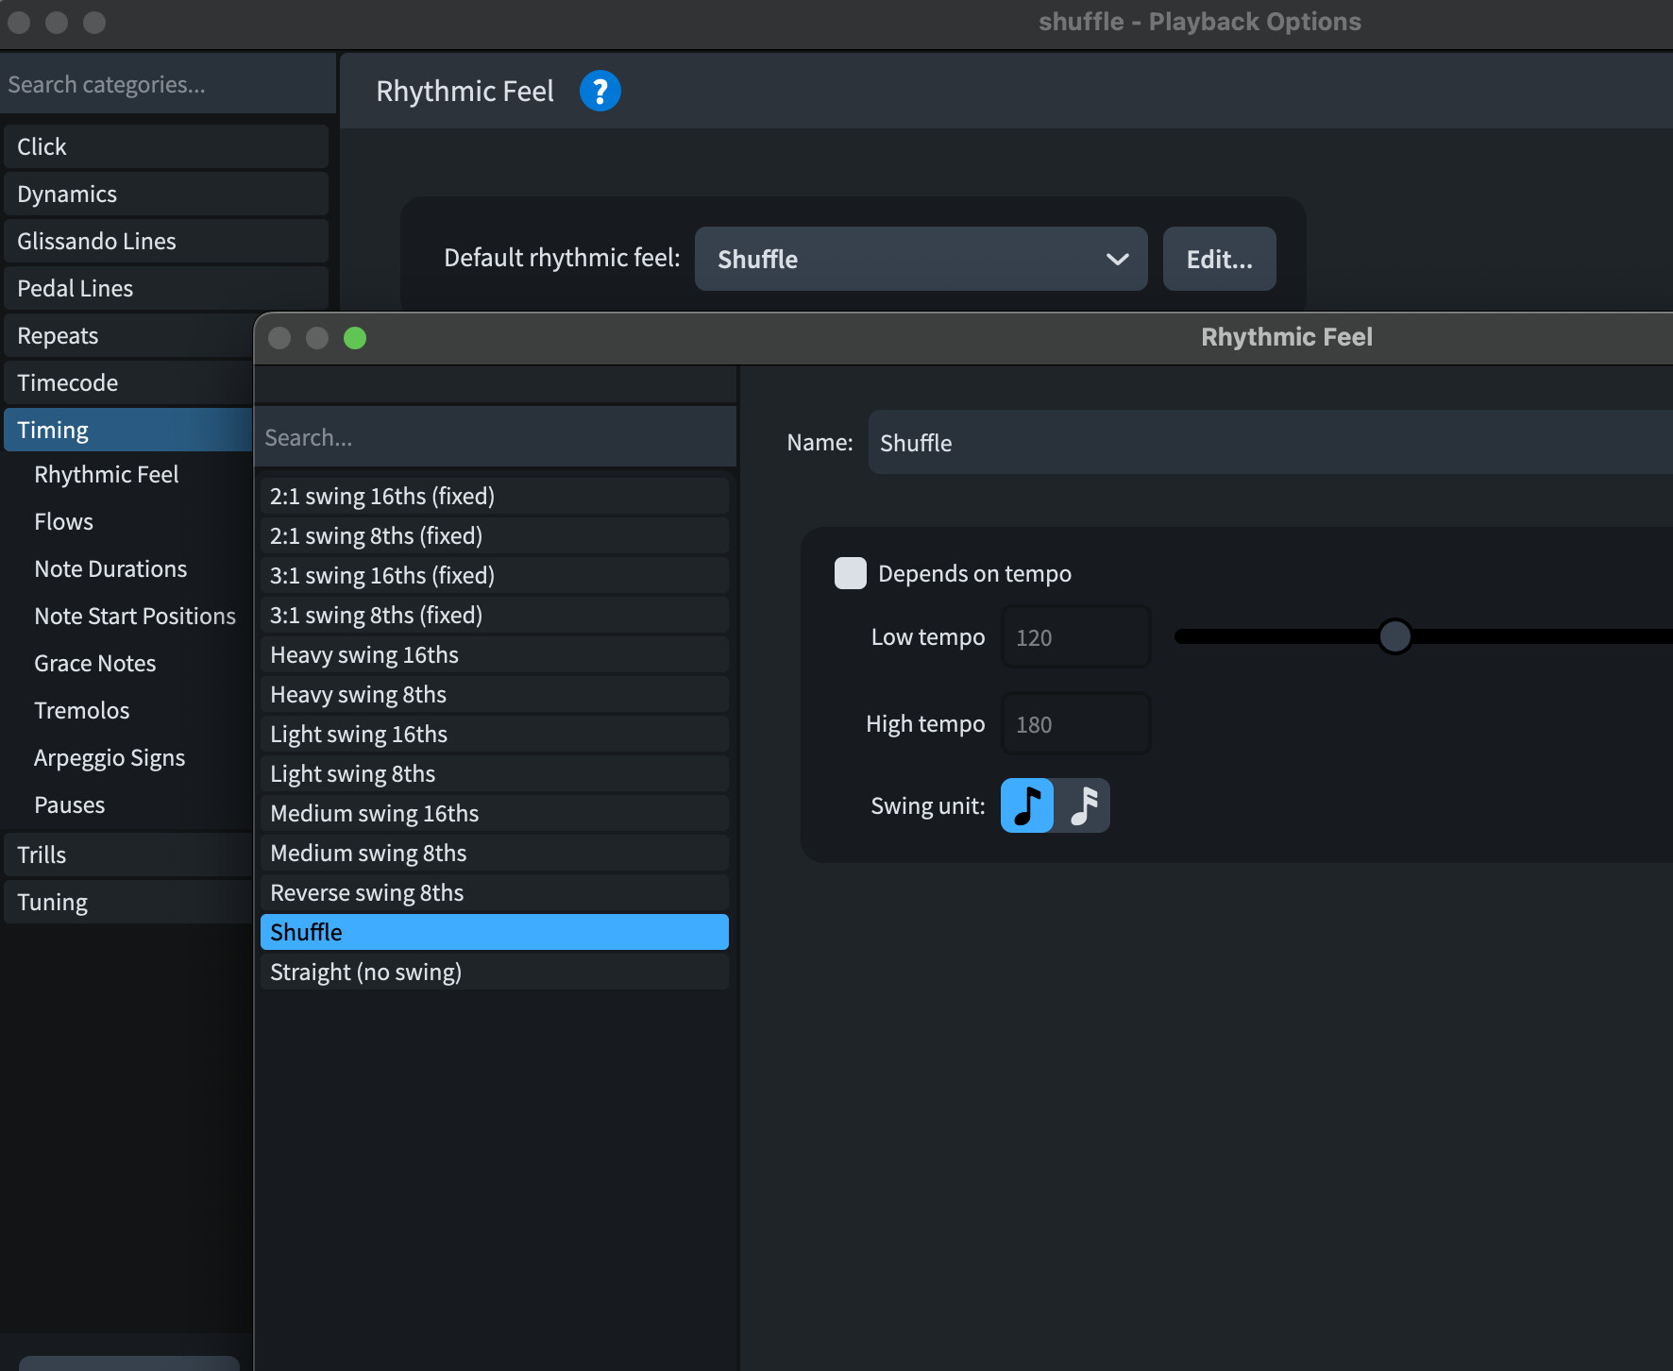Select 'Shuffle' in the rhythmic feel list
The height and width of the screenshot is (1371, 1673).
pyautogui.click(x=495, y=932)
